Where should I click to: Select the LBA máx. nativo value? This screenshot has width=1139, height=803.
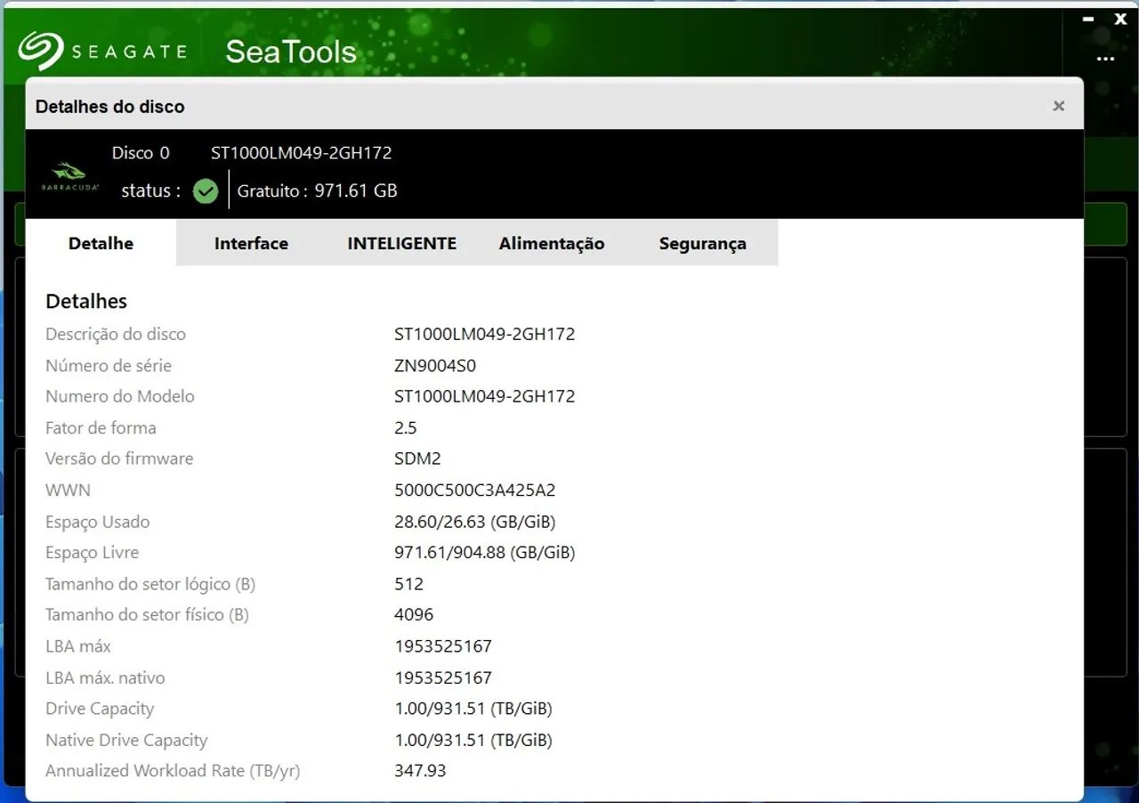(x=443, y=677)
